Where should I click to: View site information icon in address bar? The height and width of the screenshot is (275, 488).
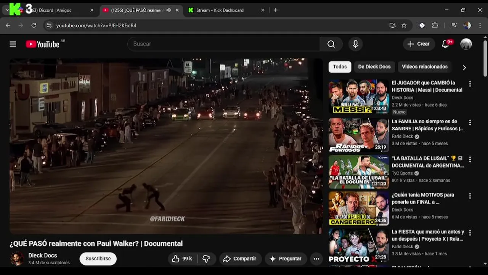(x=48, y=26)
